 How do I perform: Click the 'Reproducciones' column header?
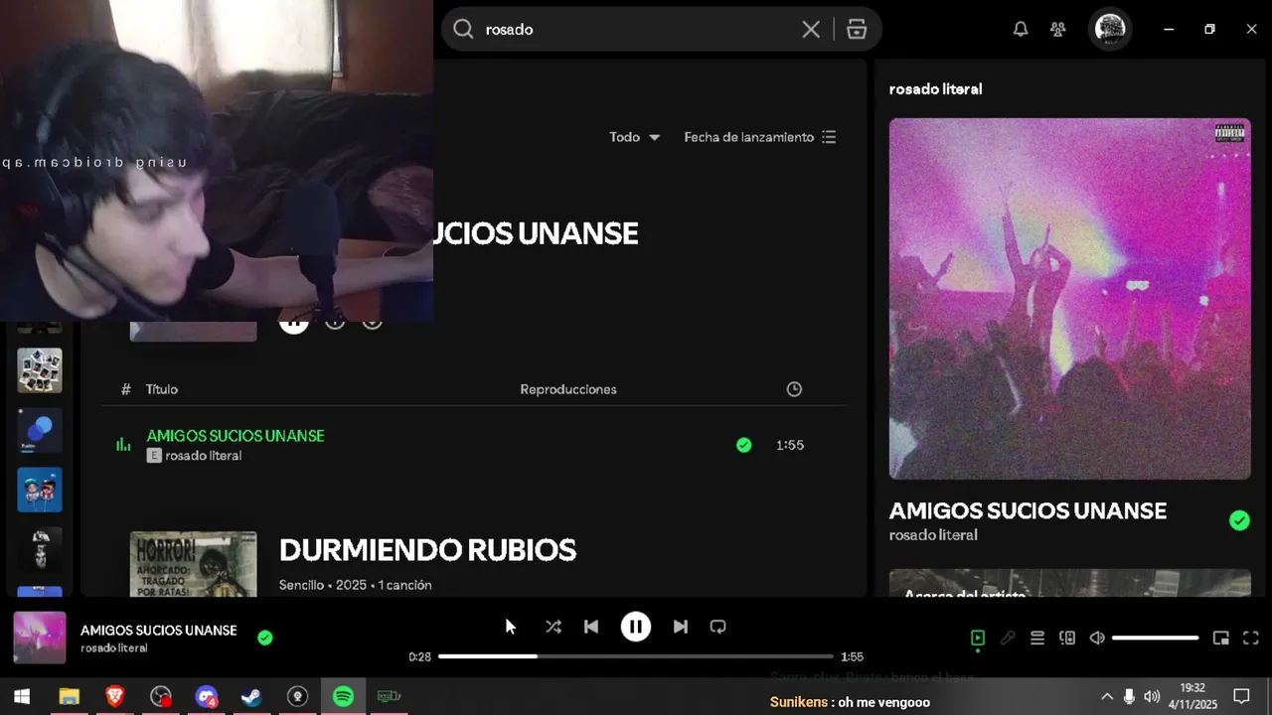pos(568,389)
